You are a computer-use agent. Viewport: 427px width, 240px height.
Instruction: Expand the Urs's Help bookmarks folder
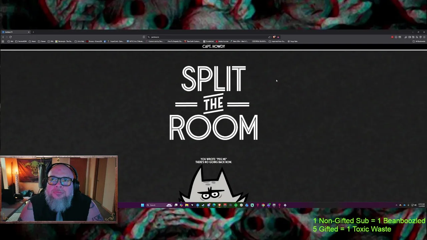[79, 41]
